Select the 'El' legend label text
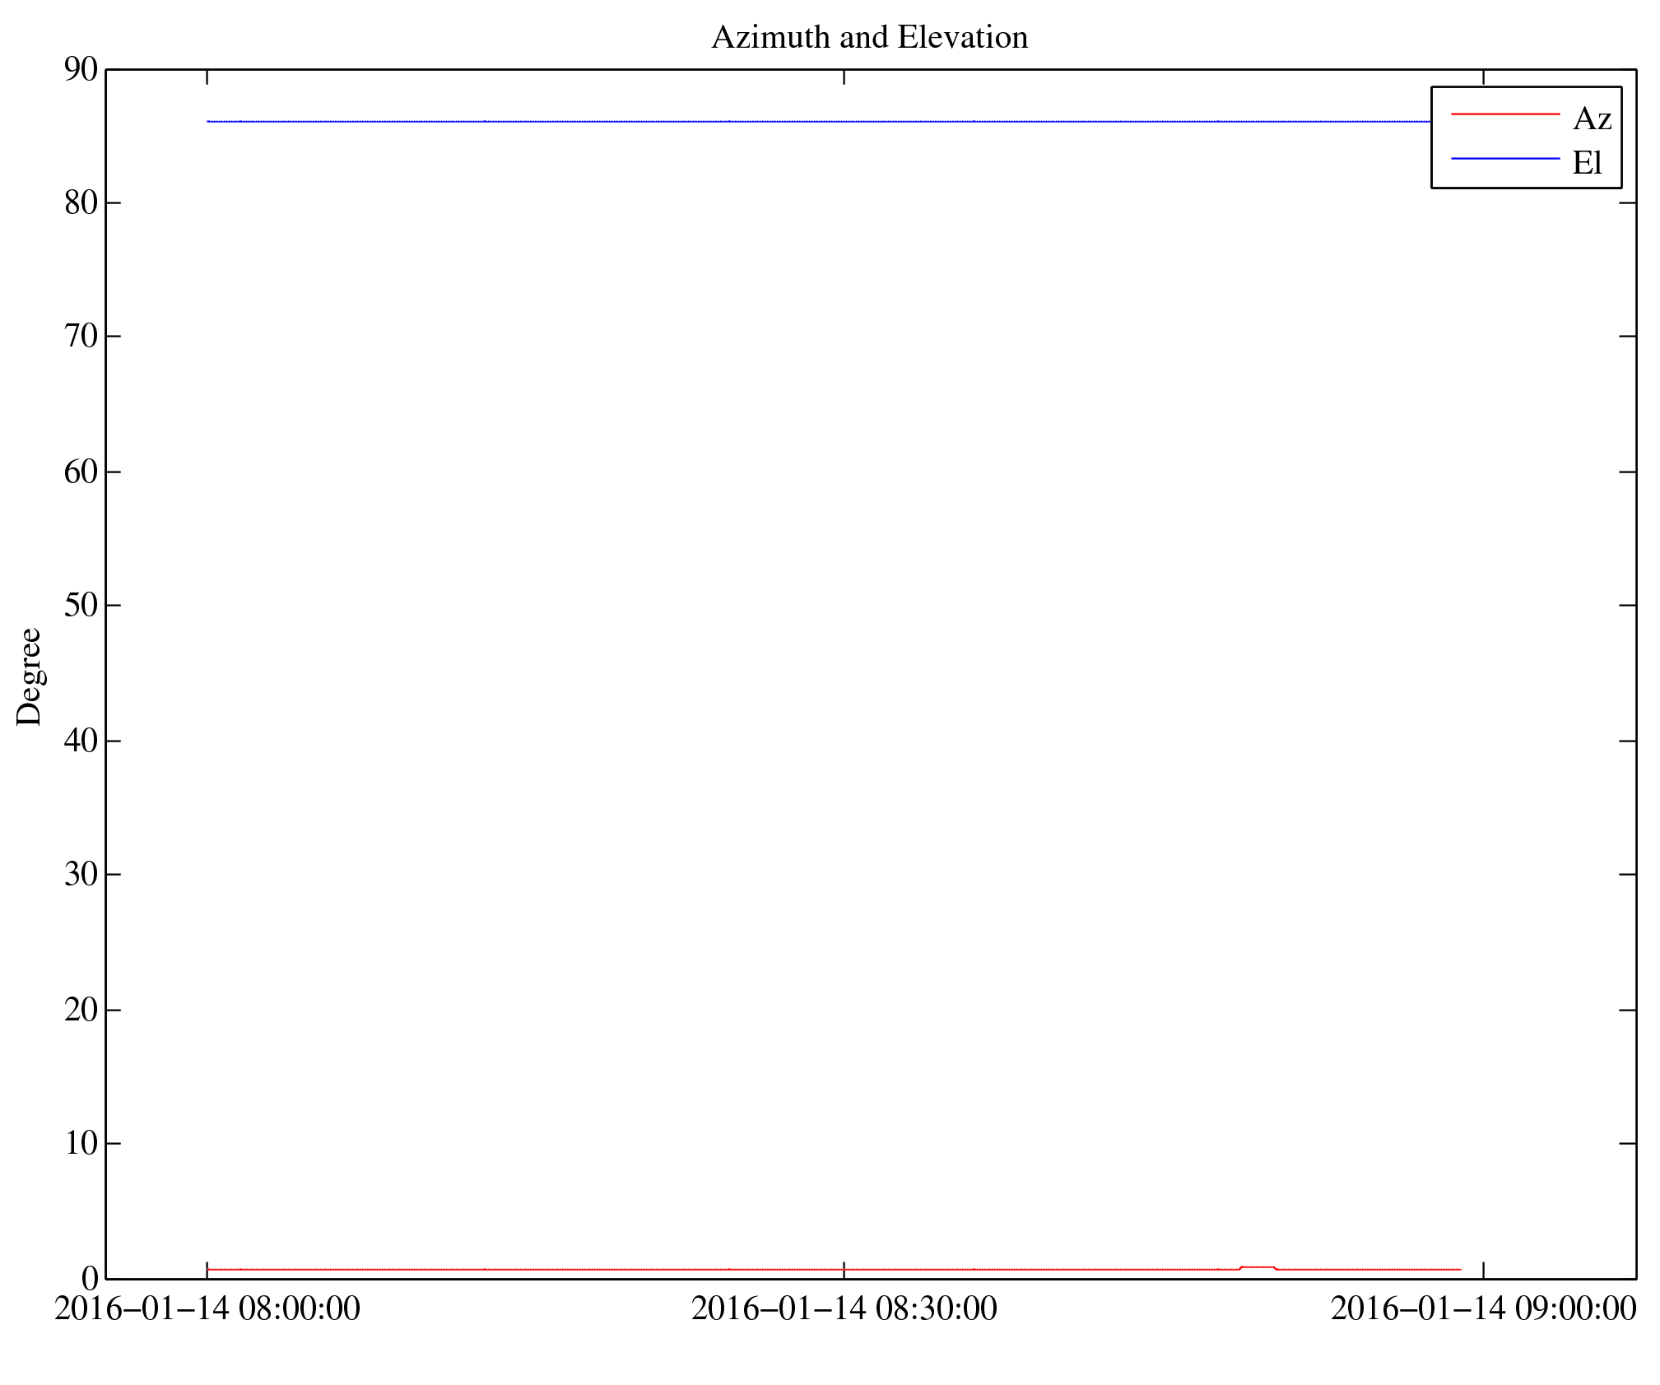This screenshot has height=1385, width=1660. pos(1587,163)
